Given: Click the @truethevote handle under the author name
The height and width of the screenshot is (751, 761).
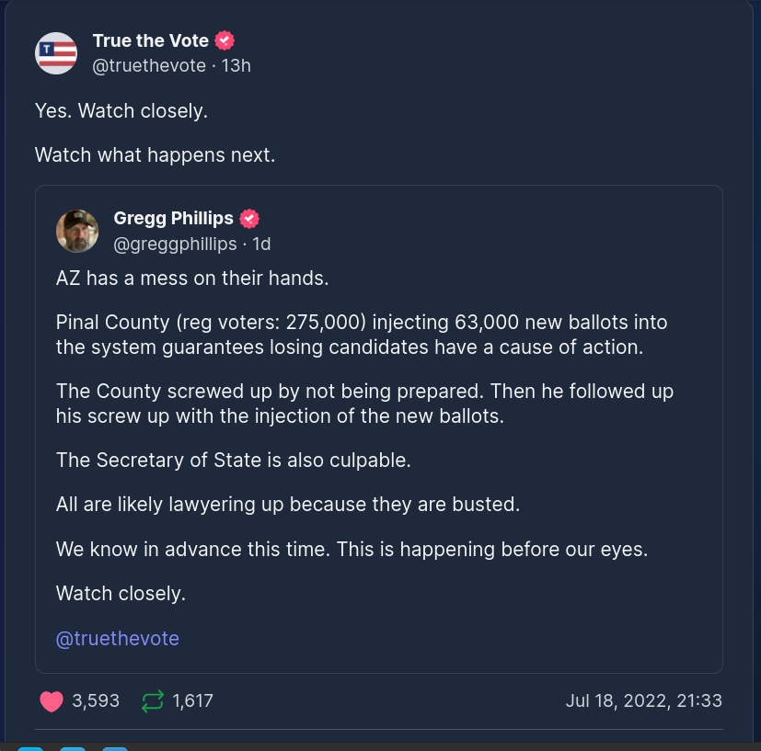Looking at the screenshot, I should click(x=151, y=65).
